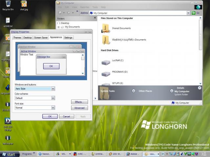
Task: Open the Color scheme dropdown
Action: [x=53, y=98]
